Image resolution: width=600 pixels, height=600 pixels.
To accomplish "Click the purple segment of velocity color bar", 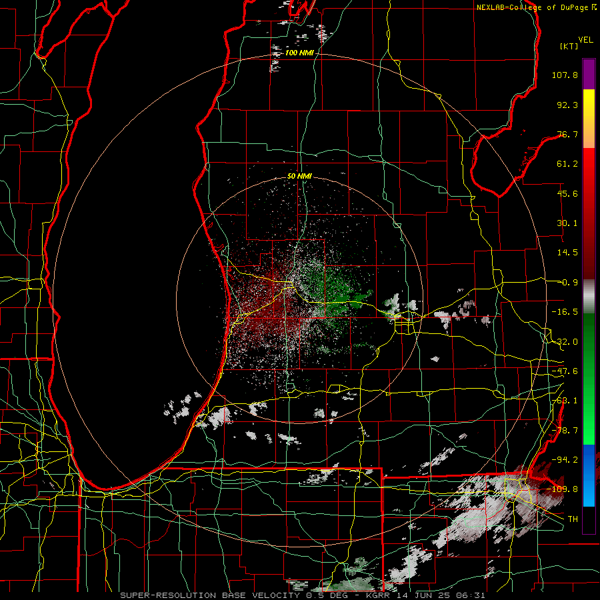I will (x=589, y=74).
